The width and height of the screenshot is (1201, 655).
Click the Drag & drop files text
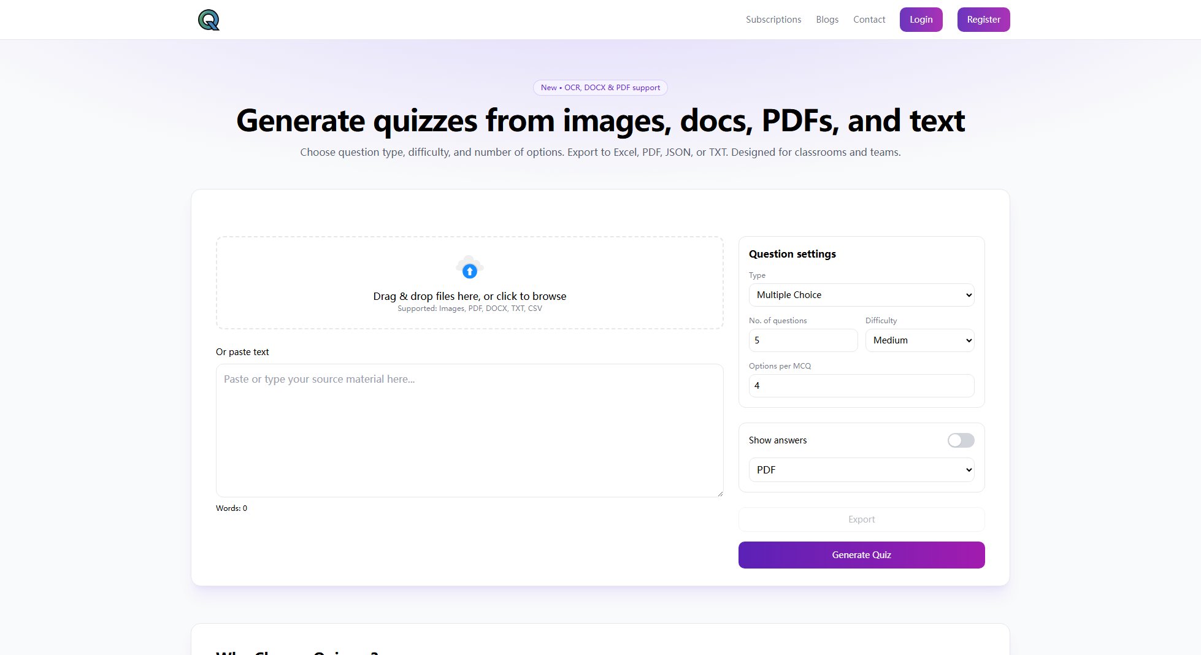[x=469, y=296]
